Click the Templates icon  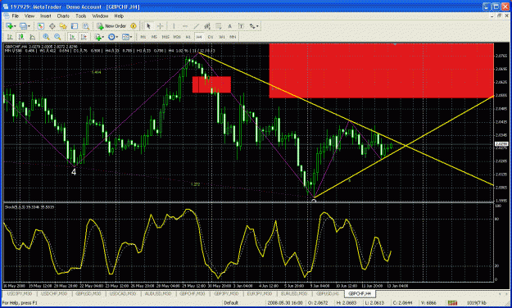(x=125, y=37)
